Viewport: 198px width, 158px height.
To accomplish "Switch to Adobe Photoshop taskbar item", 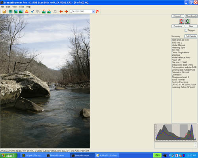I will pyautogui.click(x=107, y=156).
